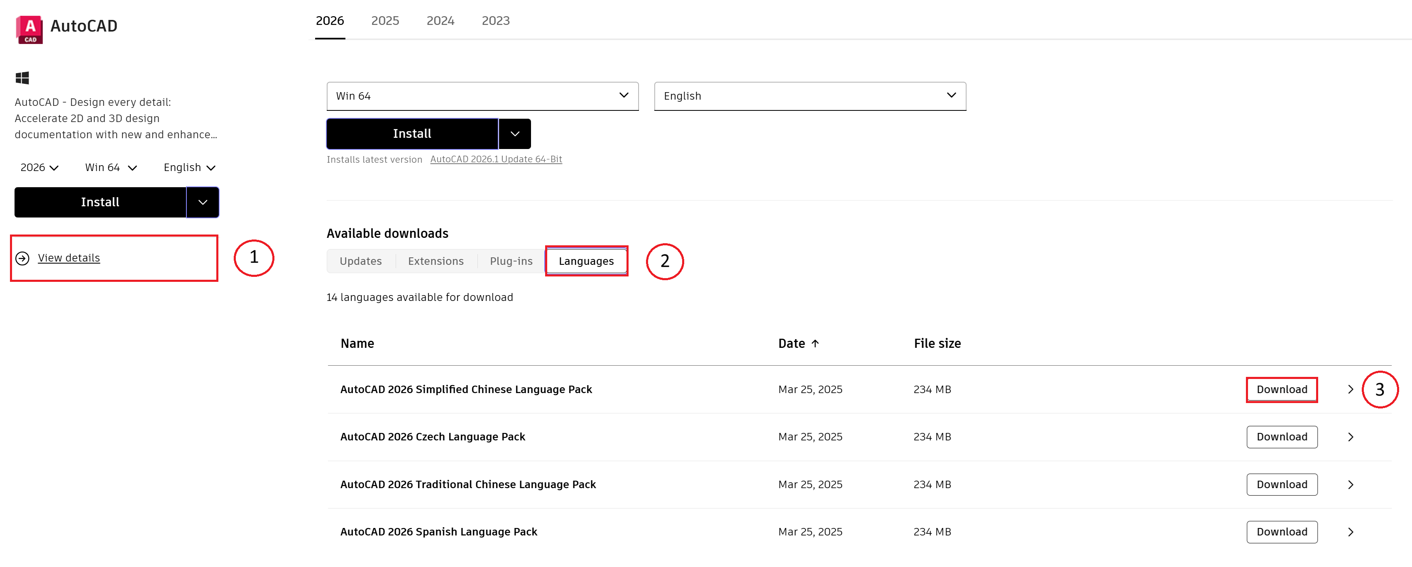The image size is (1412, 567).
Task: Open the English language combo box
Action: tap(810, 96)
